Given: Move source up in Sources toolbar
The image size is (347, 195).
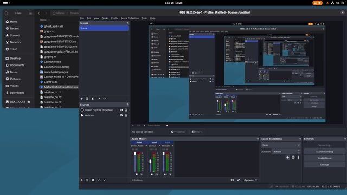Looking at the screenshot, I should tap(99, 180).
